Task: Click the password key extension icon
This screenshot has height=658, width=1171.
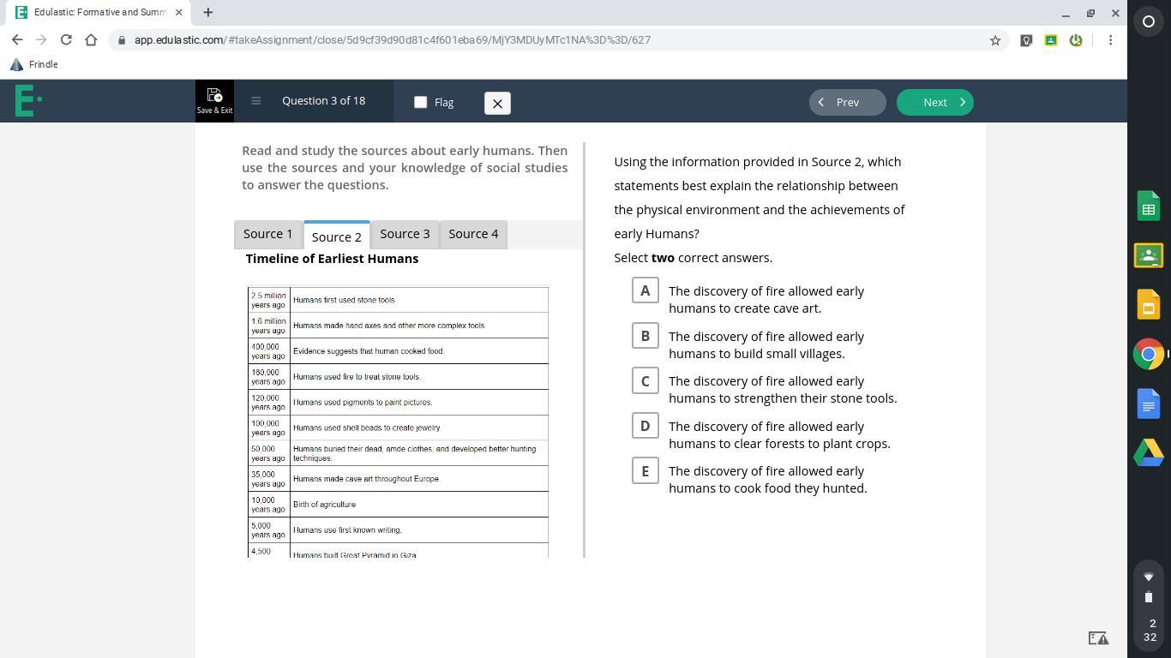Action: pos(1026,40)
